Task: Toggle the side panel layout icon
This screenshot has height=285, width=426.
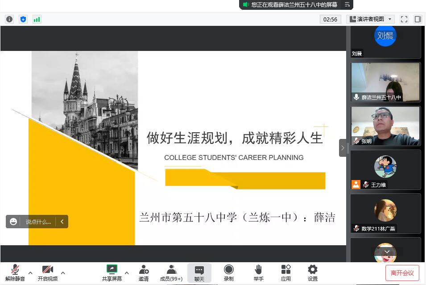Action: (418, 19)
